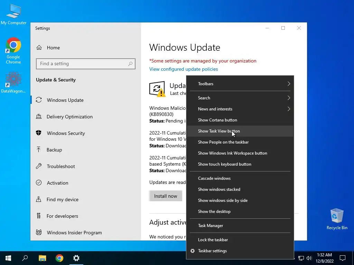Expand the Toolbars submenu arrow
Screen dimensions: 354x265
tap(289, 84)
